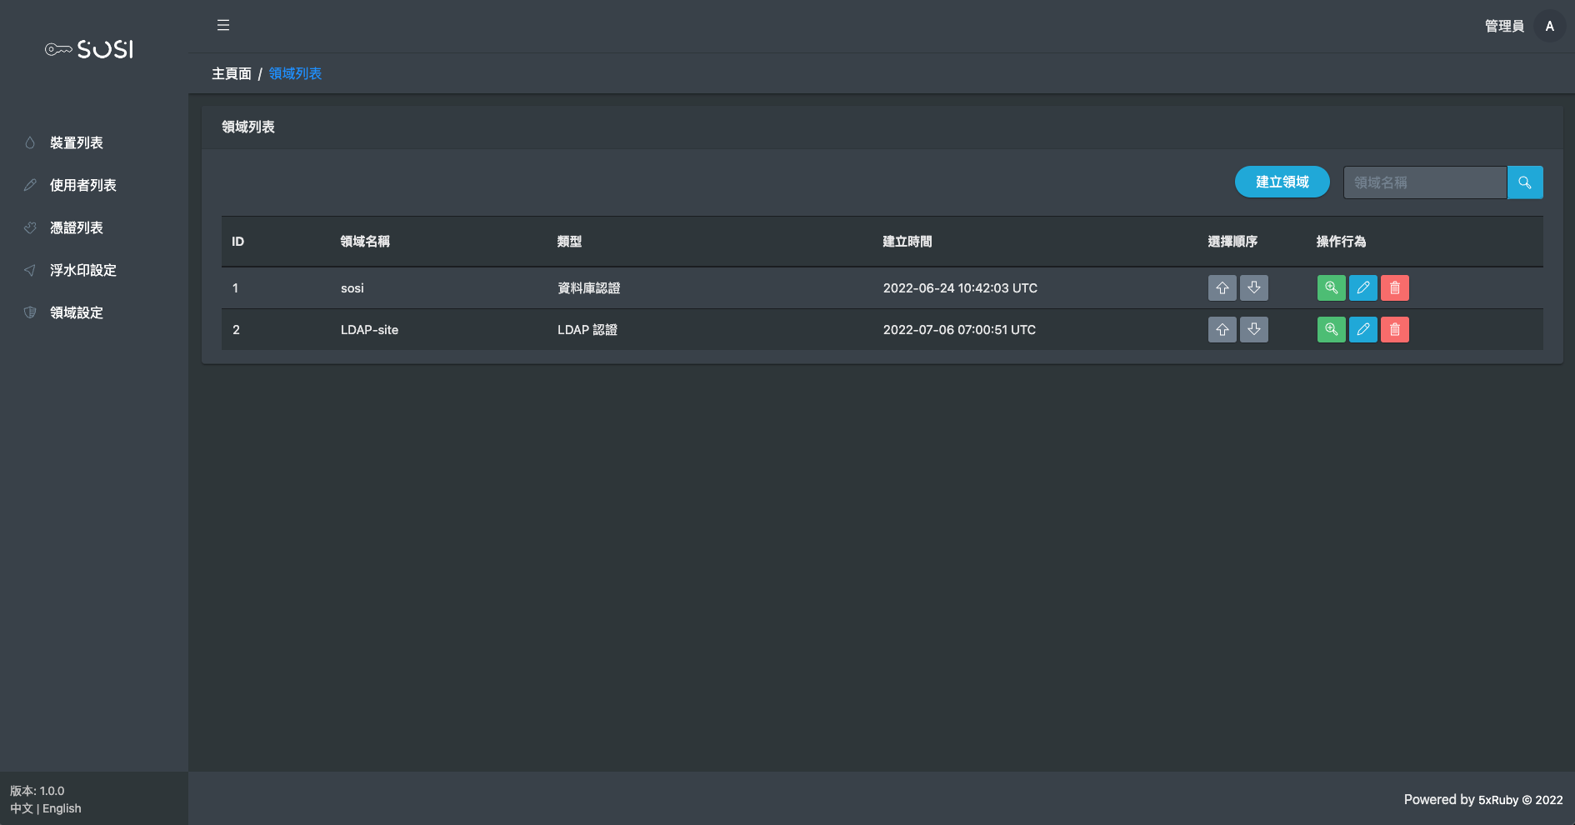The height and width of the screenshot is (825, 1575).
Task: Open the 管理員 user avatar menu
Action: tap(1549, 26)
